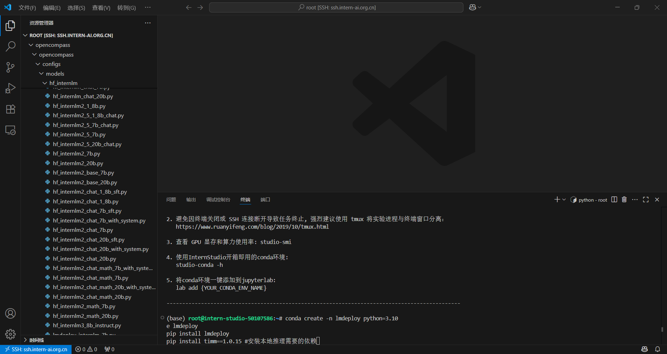Click the ports forwarded indicator in status bar

(x=109, y=349)
